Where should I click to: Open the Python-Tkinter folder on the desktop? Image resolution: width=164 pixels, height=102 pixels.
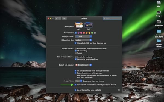159,41
